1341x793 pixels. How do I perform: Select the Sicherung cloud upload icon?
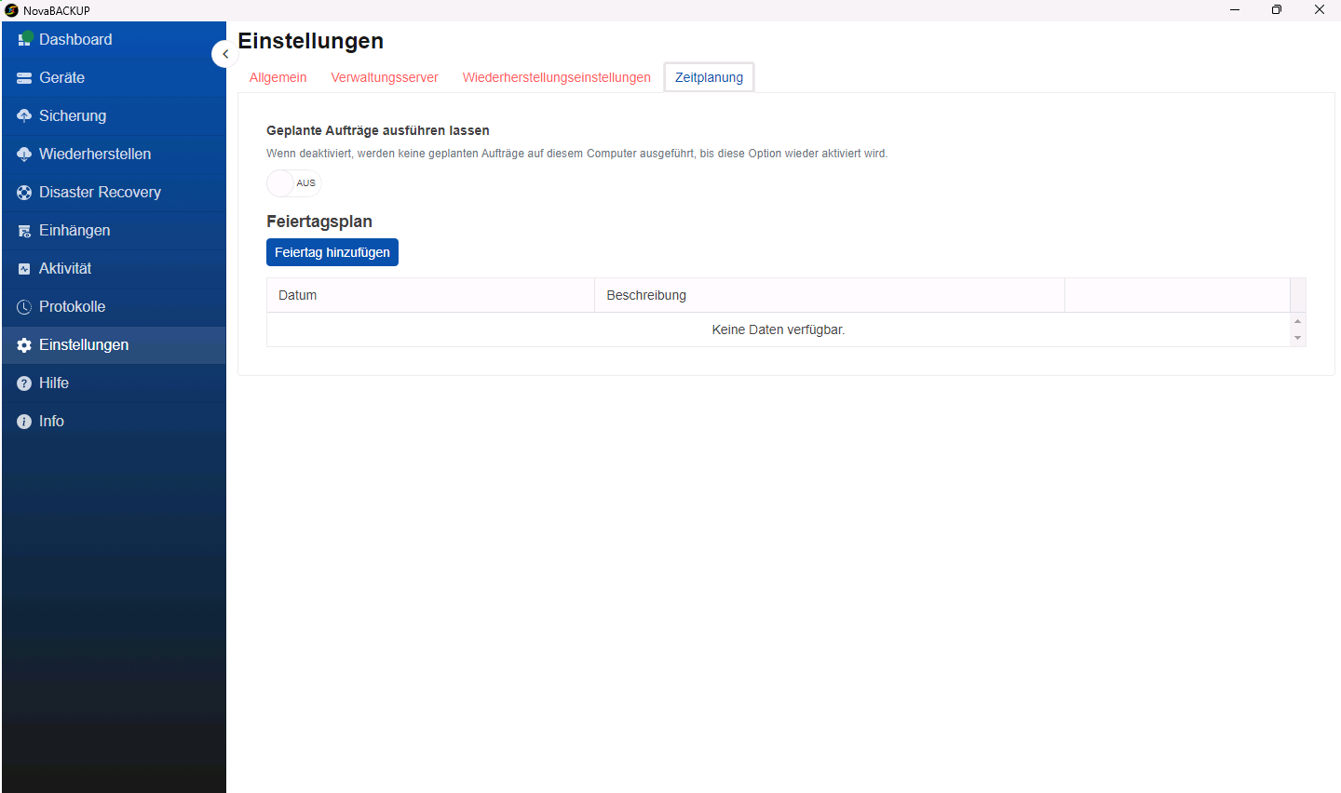(24, 115)
